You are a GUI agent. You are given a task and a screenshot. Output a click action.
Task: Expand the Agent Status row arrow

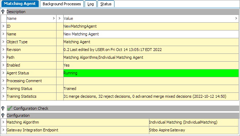[x=3, y=73]
